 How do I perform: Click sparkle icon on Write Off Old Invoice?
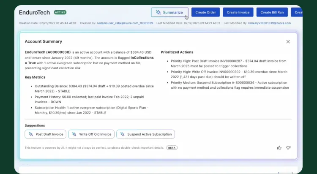coord(74,134)
